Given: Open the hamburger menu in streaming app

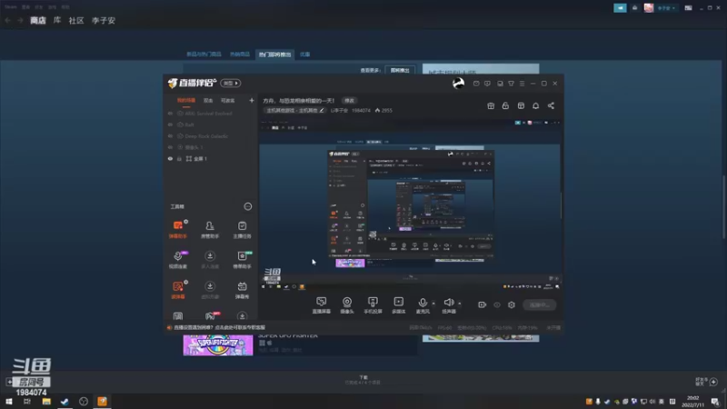Looking at the screenshot, I should coord(522,84).
